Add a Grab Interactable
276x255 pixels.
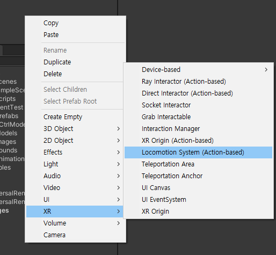(x=198, y=117)
